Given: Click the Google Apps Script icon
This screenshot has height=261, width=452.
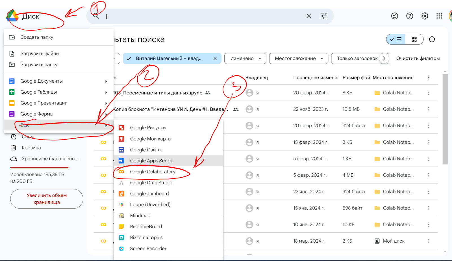Looking at the screenshot, I should click(121, 161).
